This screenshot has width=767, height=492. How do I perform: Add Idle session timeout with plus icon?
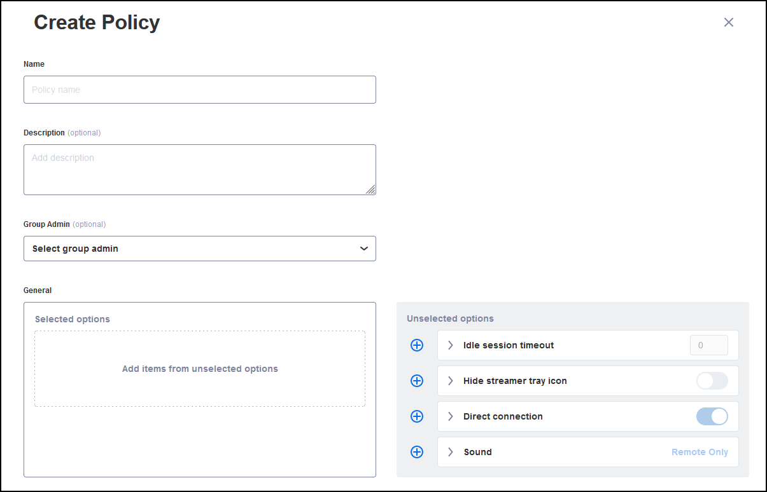(x=417, y=345)
